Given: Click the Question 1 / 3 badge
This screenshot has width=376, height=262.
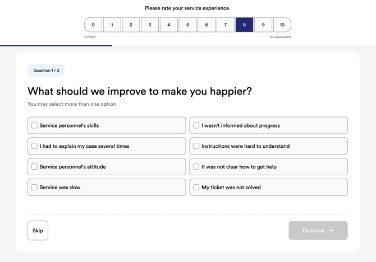Looking at the screenshot, I should tap(46, 71).
